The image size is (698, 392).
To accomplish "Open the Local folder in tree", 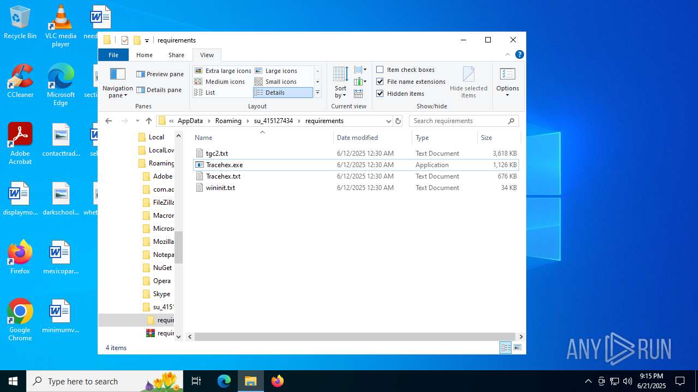I will (156, 137).
